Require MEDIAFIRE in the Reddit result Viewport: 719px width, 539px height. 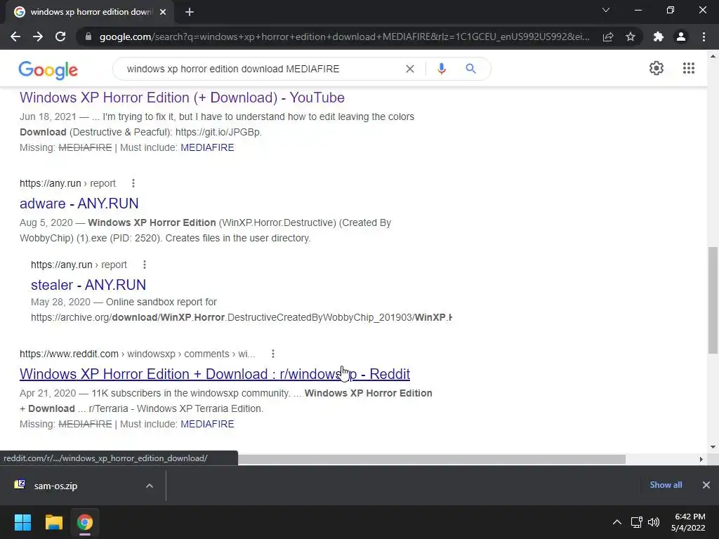(x=207, y=424)
